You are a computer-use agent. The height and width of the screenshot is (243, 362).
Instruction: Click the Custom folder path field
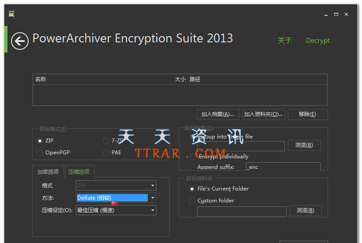tap(242, 211)
